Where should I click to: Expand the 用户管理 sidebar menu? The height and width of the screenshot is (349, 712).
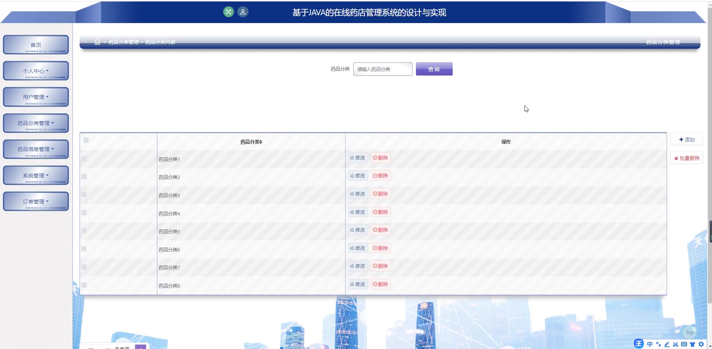click(36, 97)
